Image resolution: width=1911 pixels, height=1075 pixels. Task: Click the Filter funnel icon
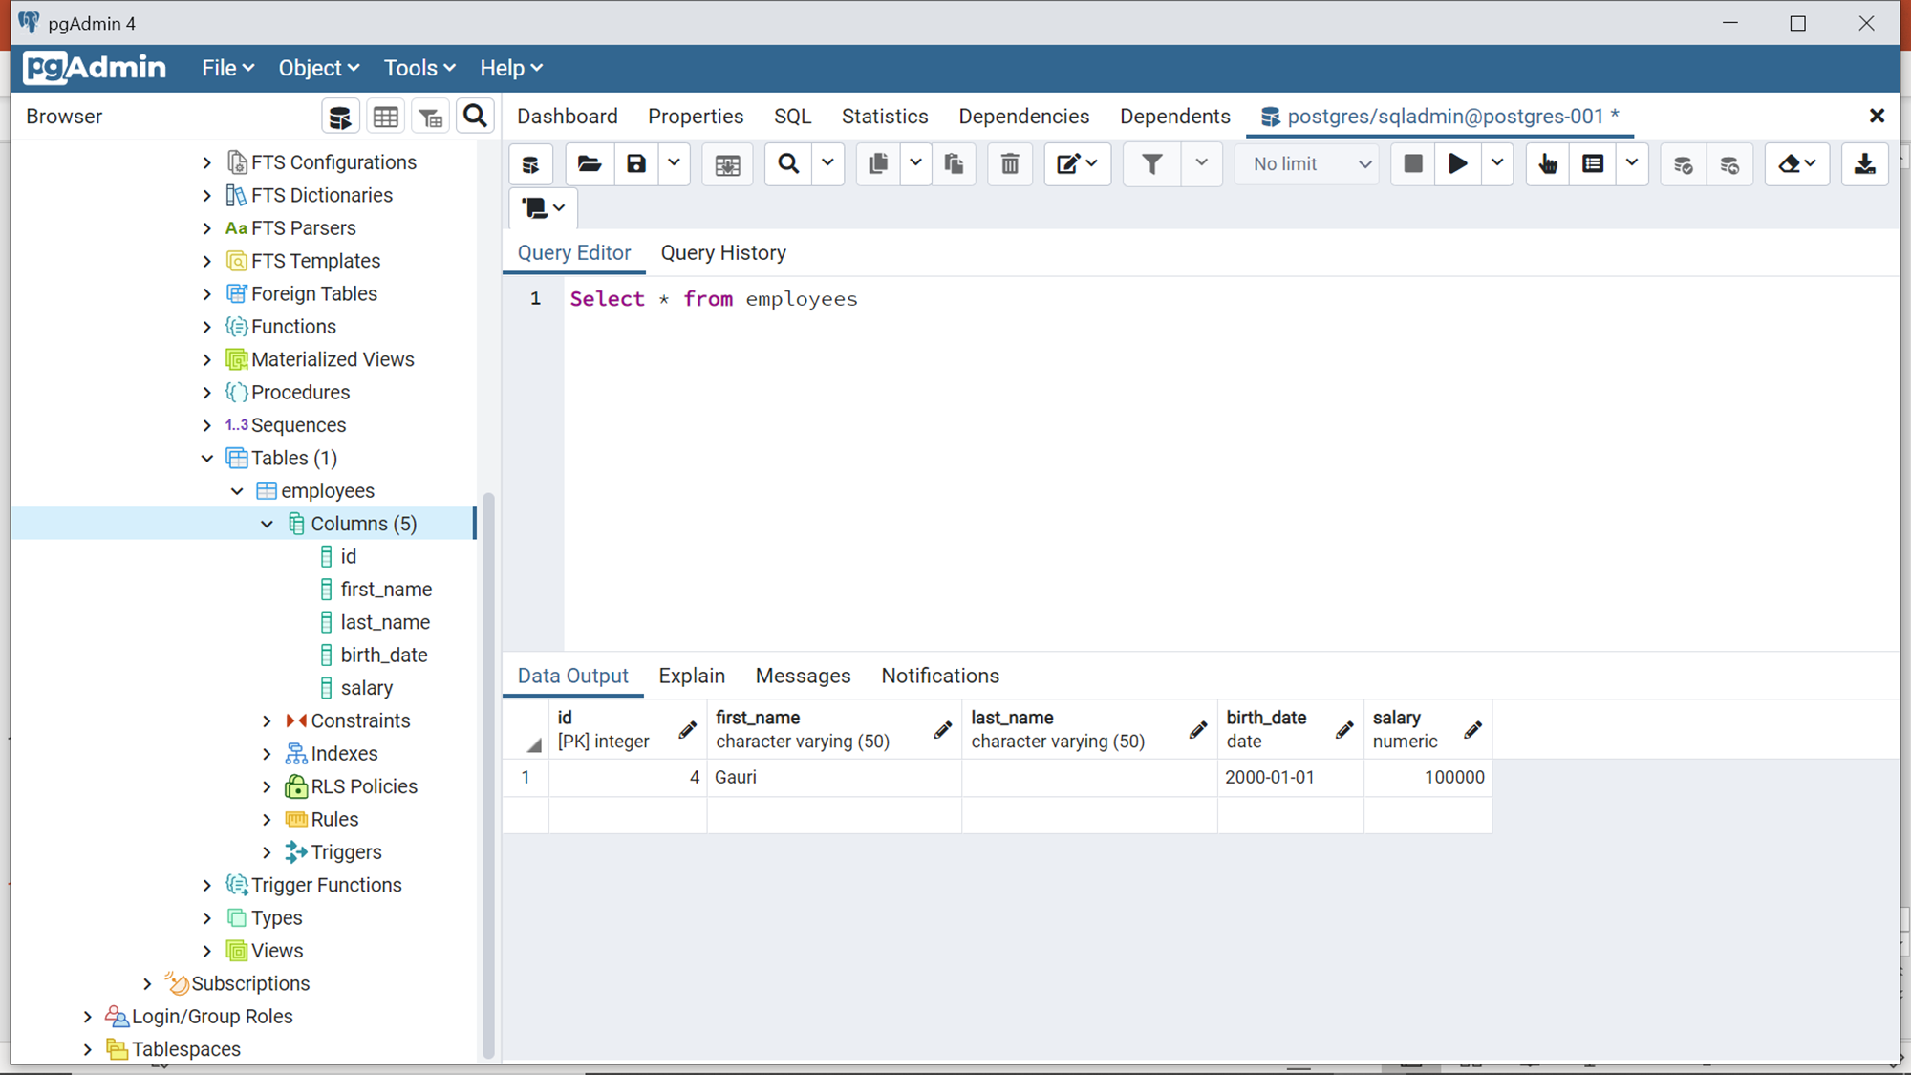coord(1152,164)
